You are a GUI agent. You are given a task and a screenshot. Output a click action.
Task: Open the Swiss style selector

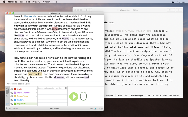tap(15, 108)
